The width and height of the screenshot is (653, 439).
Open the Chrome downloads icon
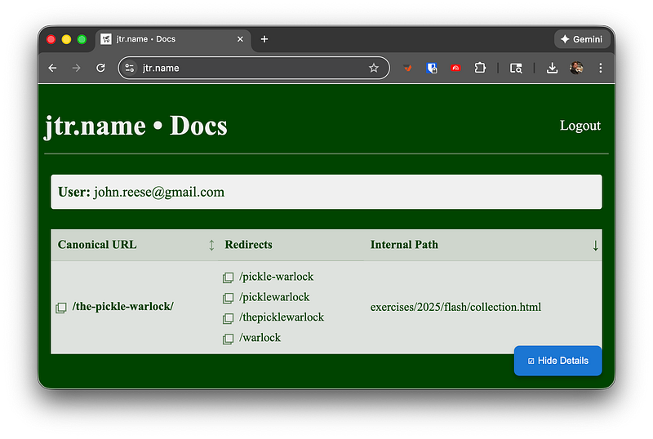(552, 69)
